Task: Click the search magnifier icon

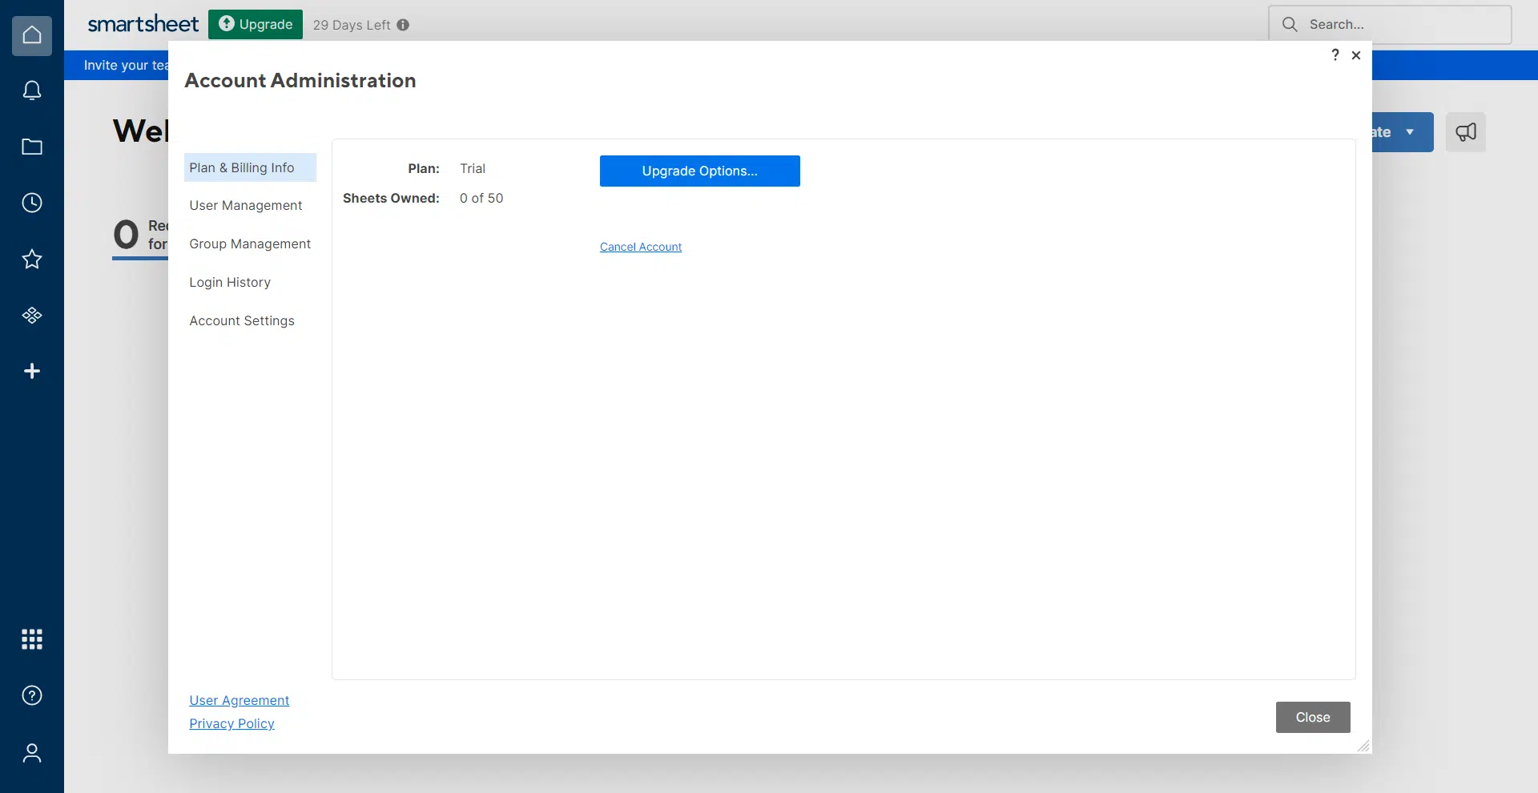Action: tap(1290, 25)
